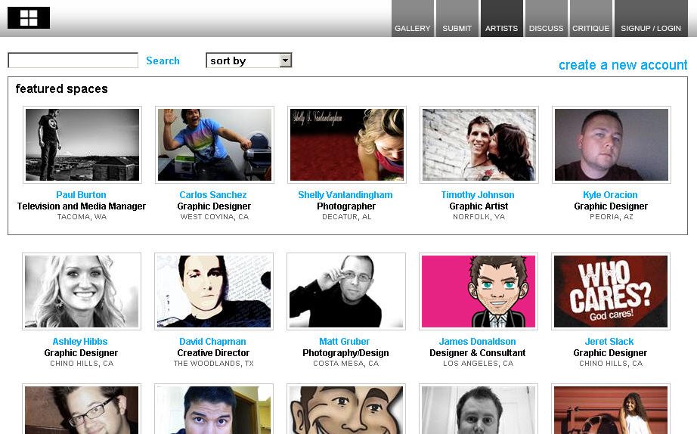Click the Carlos Sanchez name link
The height and width of the screenshot is (434, 697).
click(213, 195)
